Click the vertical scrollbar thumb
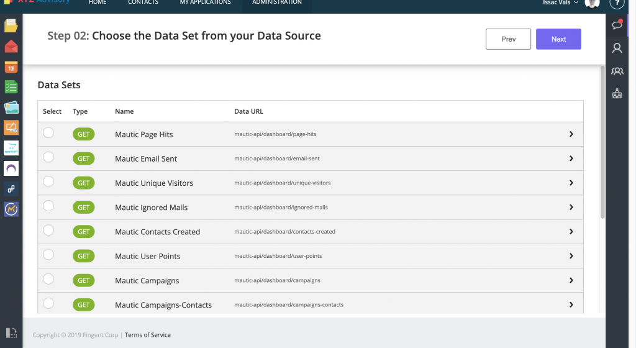 (x=602, y=142)
